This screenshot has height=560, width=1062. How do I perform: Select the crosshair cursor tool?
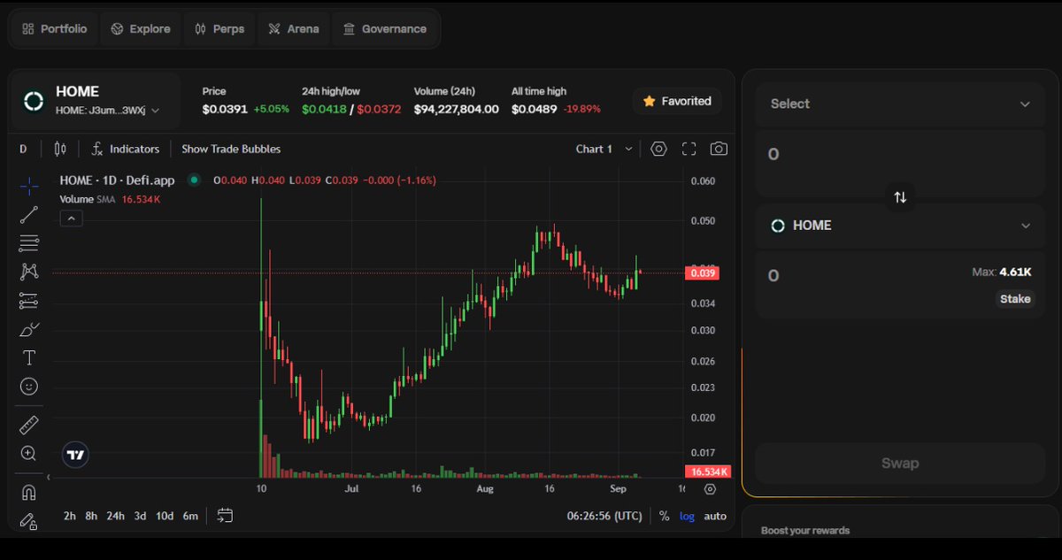pos(28,186)
